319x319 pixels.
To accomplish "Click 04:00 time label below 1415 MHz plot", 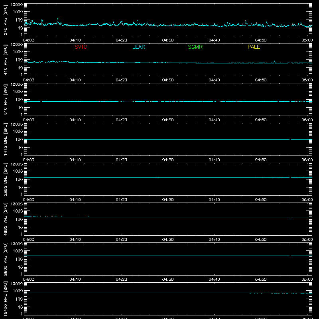I will coord(29,160).
